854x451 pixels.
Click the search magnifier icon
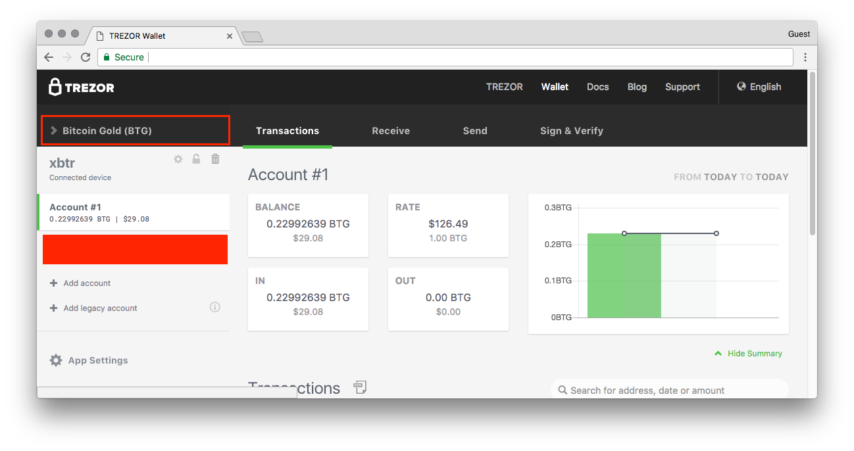tap(563, 390)
